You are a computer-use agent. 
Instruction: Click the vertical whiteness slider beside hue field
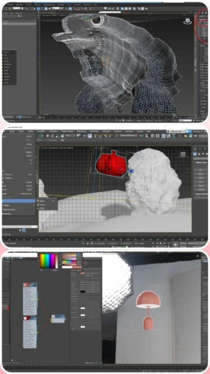57,261
